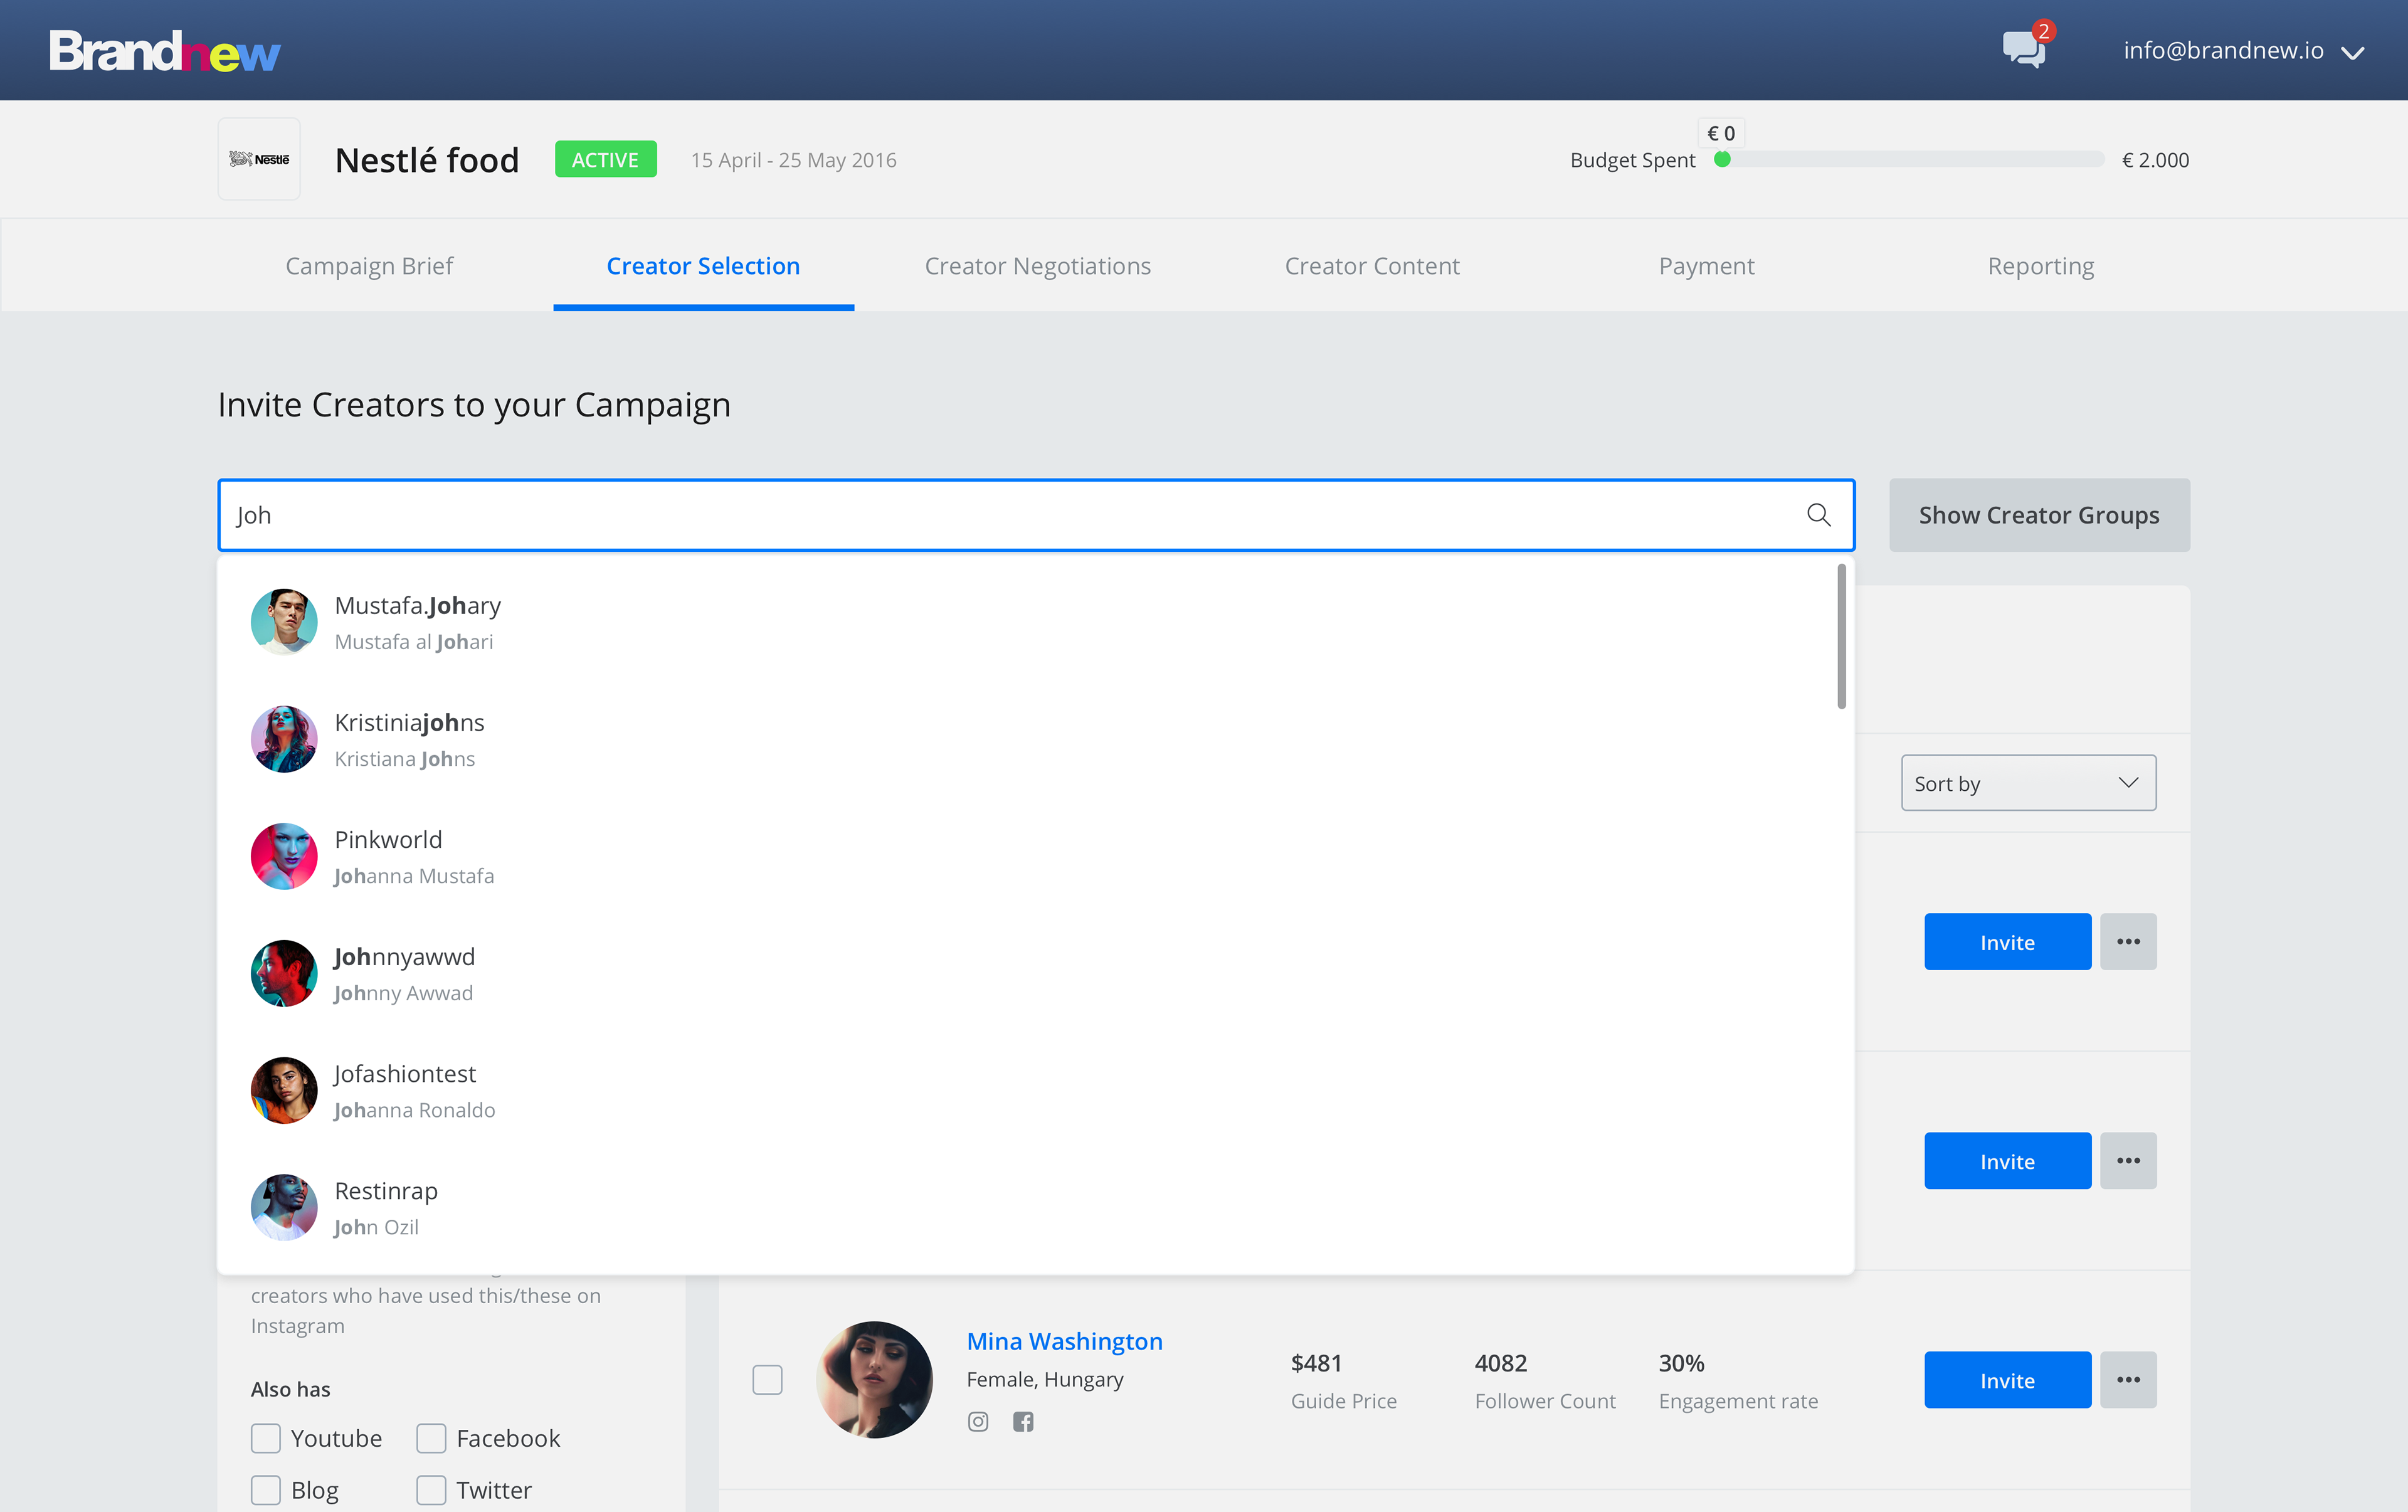2408x1512 pixels.
Task: Open Mina Washington's profile link
Action: (x=1064, y=1341)
